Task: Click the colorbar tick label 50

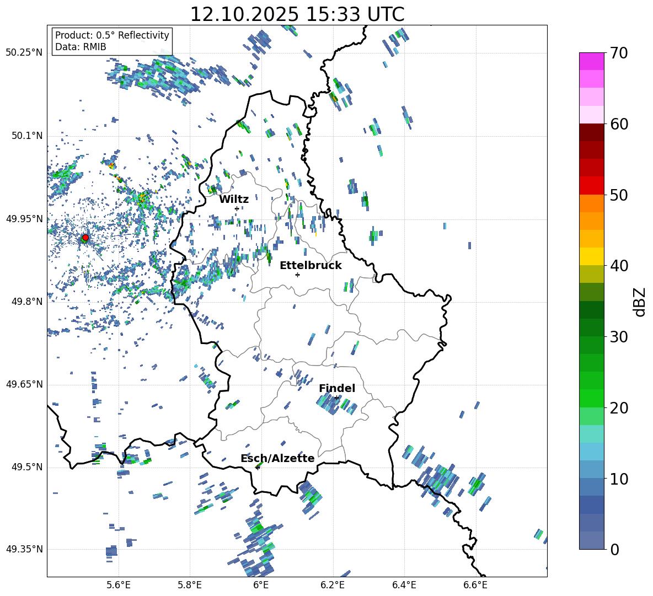Action: click(619, 195)
